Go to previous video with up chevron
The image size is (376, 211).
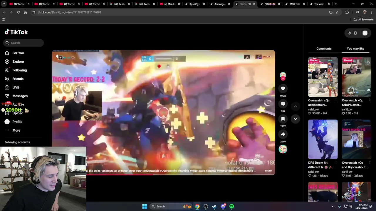point(296,106)
